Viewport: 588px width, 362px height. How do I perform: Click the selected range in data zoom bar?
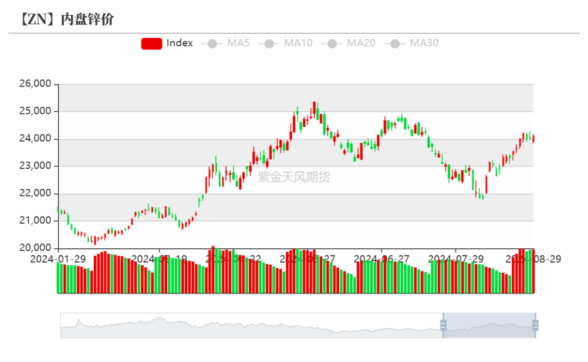[x=489, y=325]
